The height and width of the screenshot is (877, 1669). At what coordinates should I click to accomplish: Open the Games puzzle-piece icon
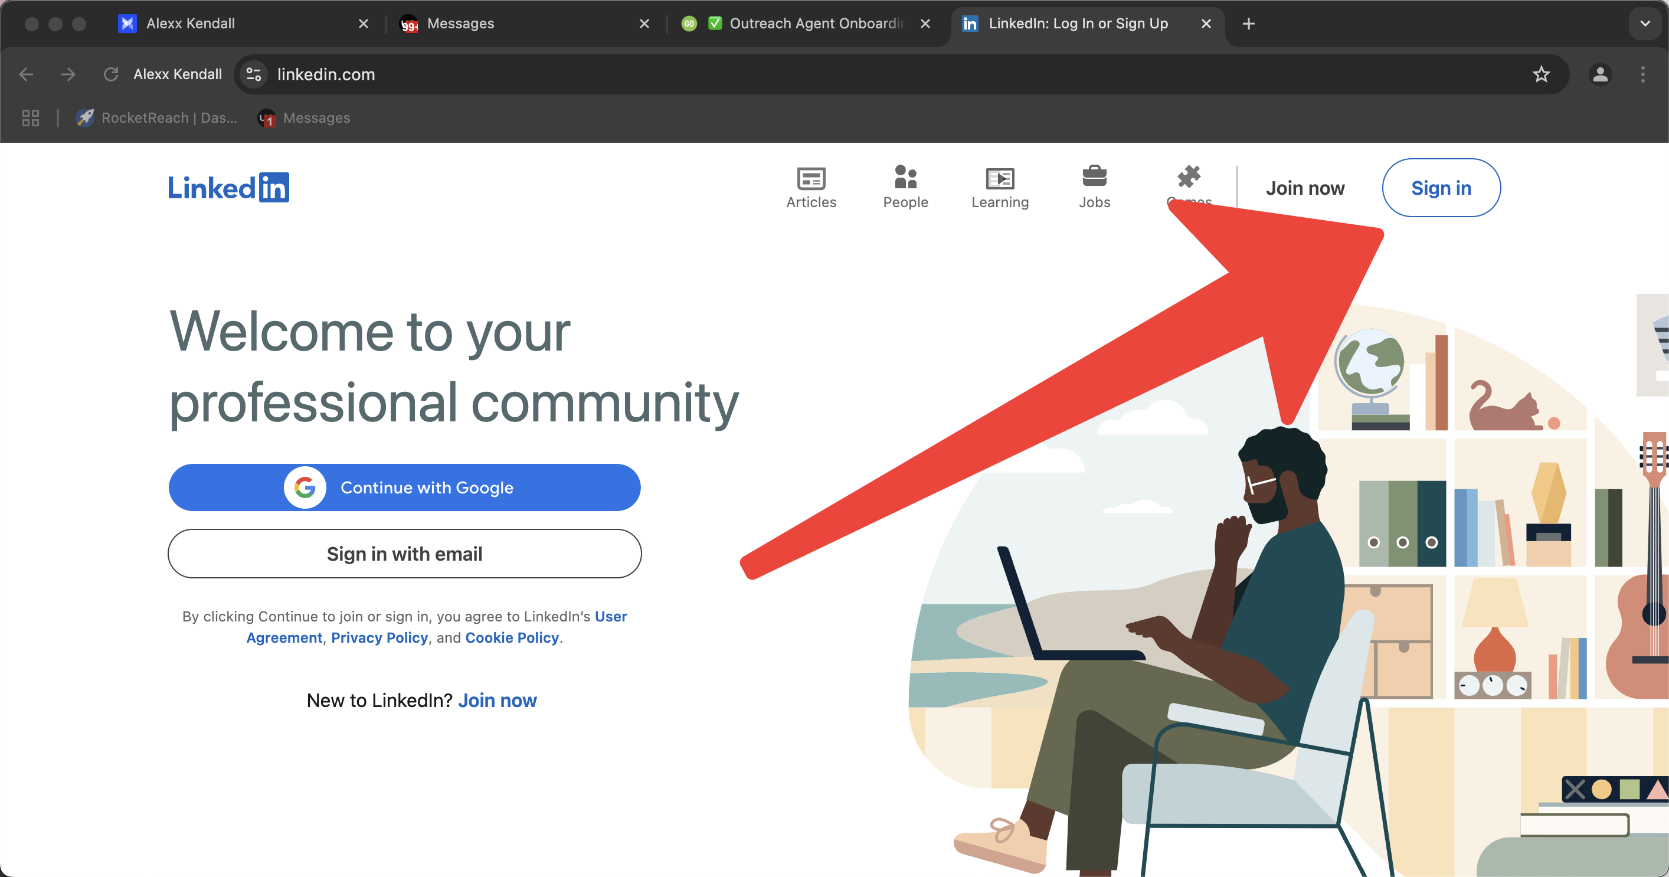(x=1188, y=176)
